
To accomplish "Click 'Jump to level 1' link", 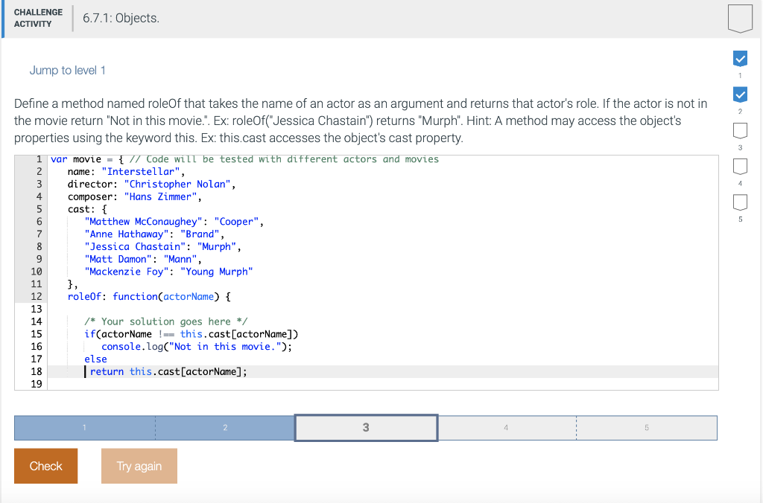I will [67, 70].
